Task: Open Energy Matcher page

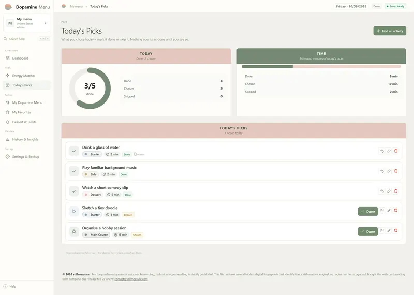Action: point(27,76)
